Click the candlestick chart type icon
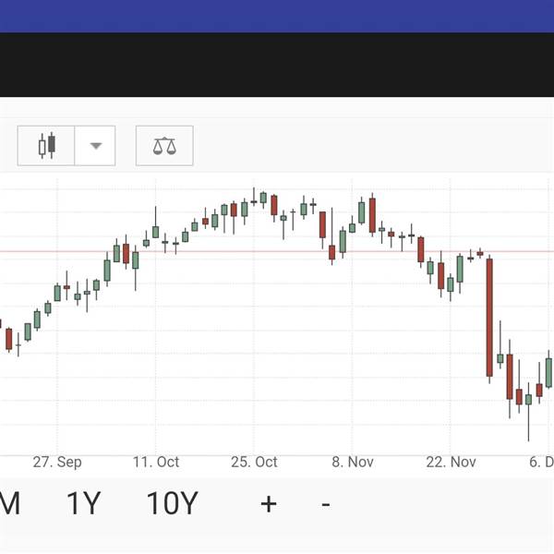554x554 pixels. point(46,146)
